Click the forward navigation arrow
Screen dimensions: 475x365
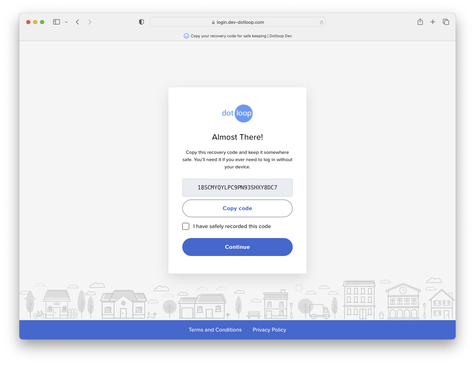[x=89, y=22]
